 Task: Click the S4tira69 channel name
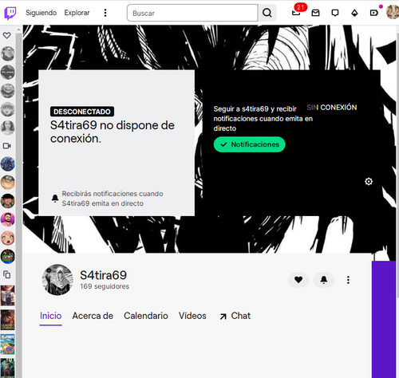103,275
